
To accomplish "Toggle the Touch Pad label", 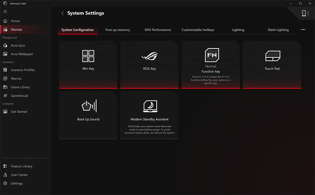I will 272,69.
